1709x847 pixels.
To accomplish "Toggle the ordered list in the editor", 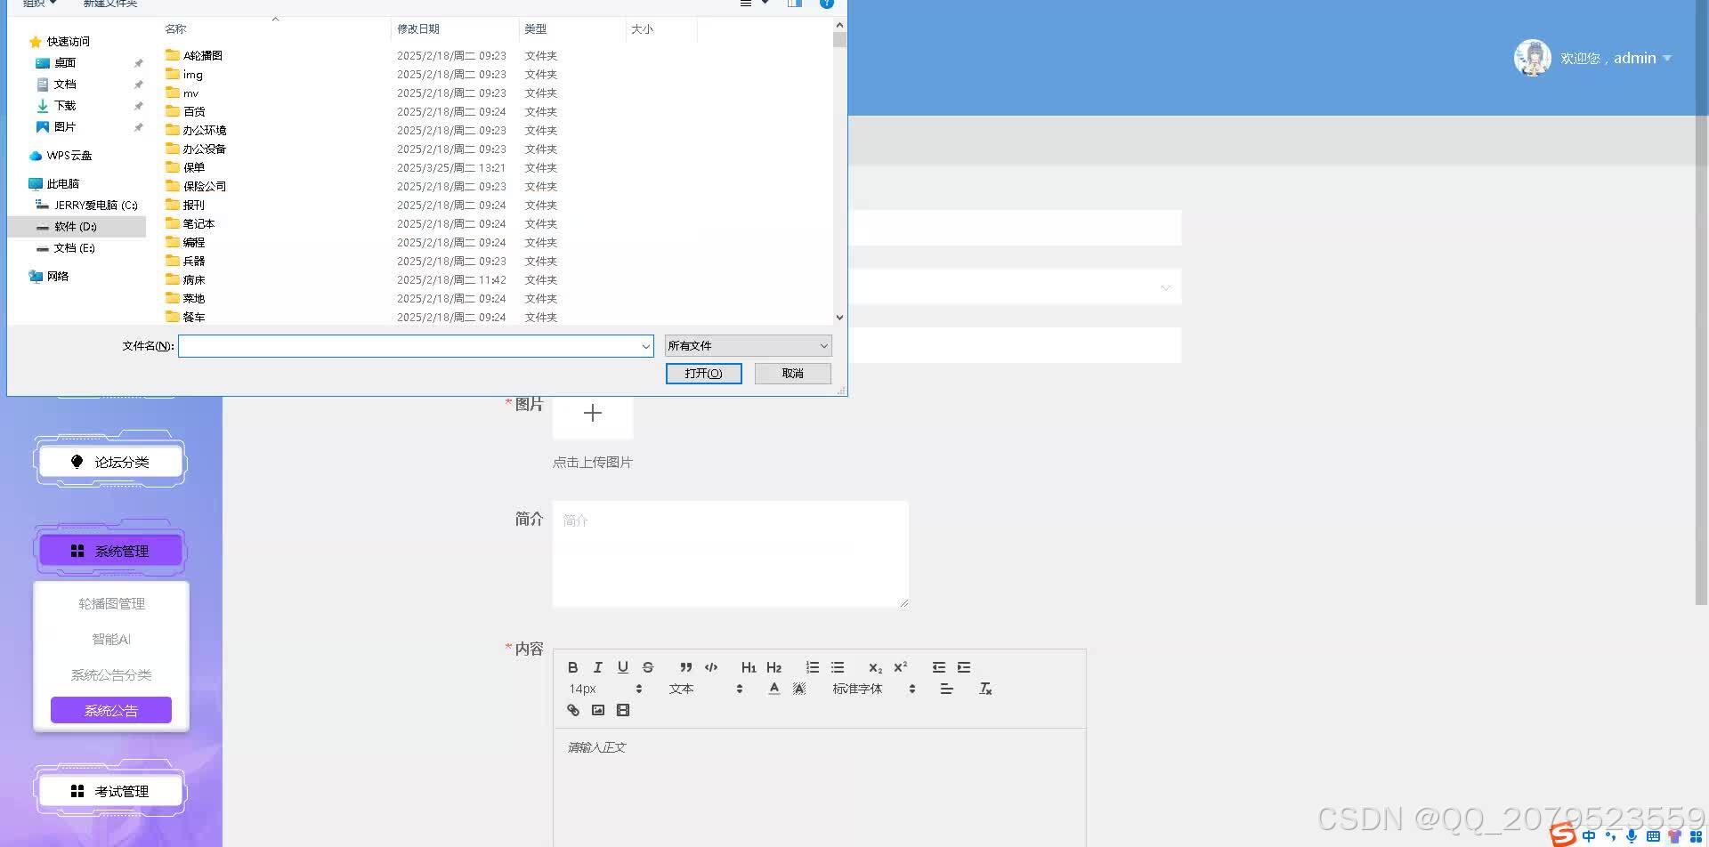I will pyautogui.click(x=813, y=666).
